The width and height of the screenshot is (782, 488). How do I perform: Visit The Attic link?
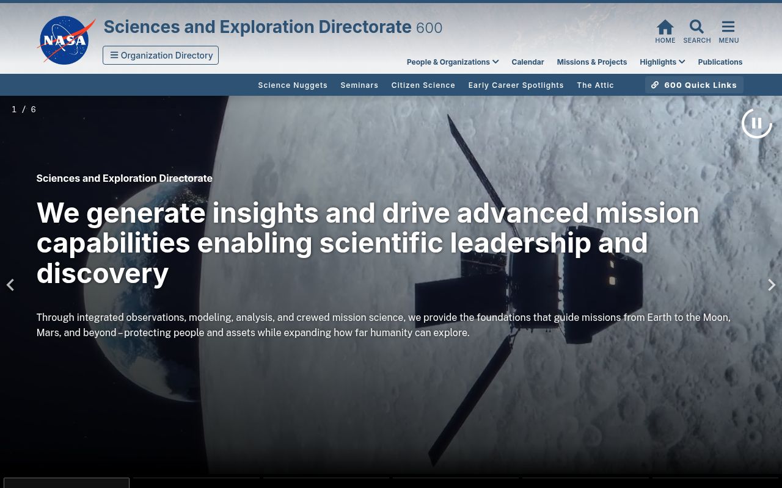tap(596, 85)
